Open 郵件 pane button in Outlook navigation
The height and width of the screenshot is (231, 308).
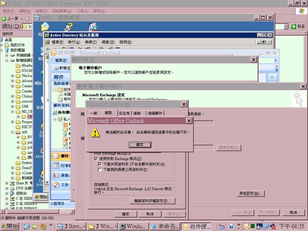coord(61,156)
